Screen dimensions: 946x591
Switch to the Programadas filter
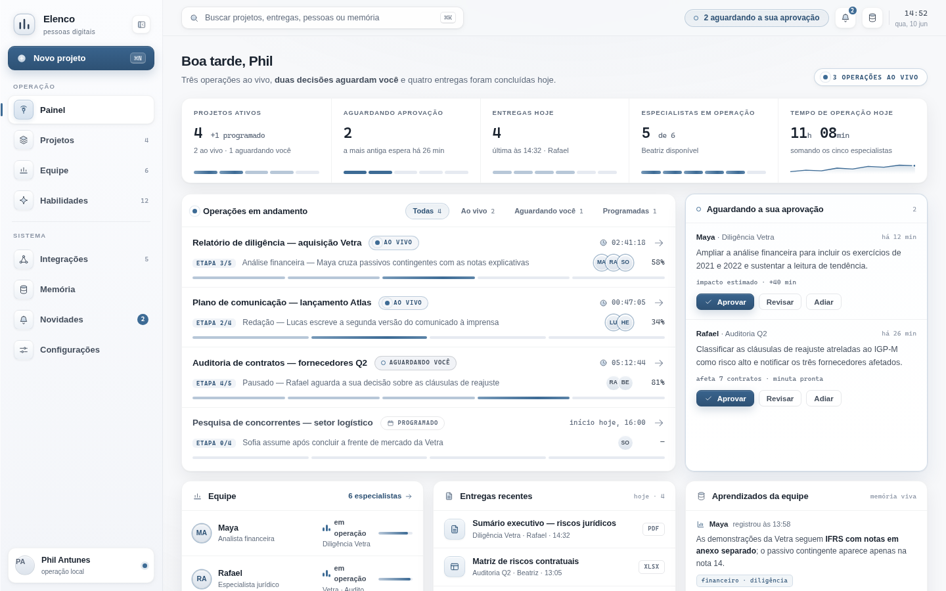[x=629, y=211]
